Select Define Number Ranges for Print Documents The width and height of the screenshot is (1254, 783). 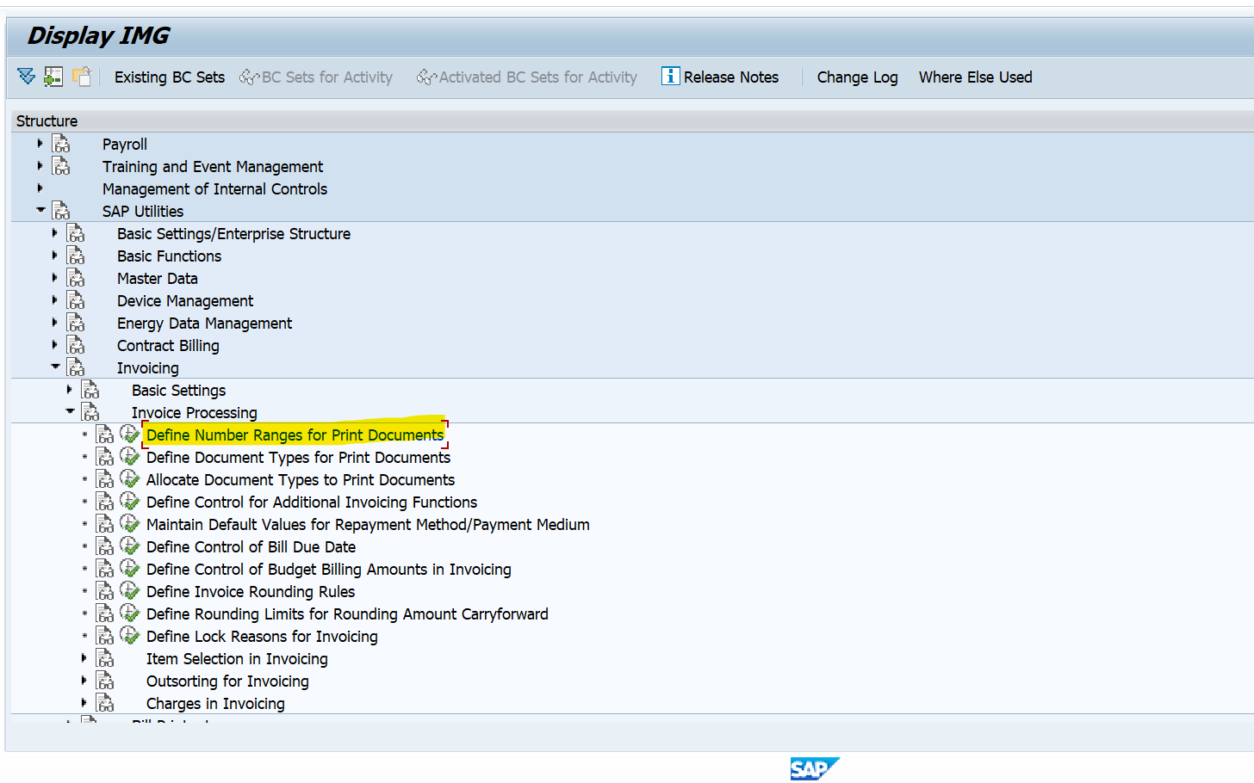(295, 435)
